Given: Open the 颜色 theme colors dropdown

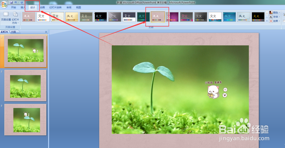Looking at the screenshot, I should pyautogui.click(x=275, y=13).
